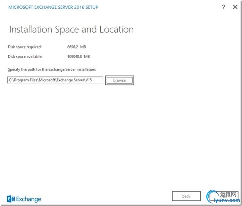Select the '109048.8 MB' value
This screenshot has width=242, height=206.
tap(78, 57)
